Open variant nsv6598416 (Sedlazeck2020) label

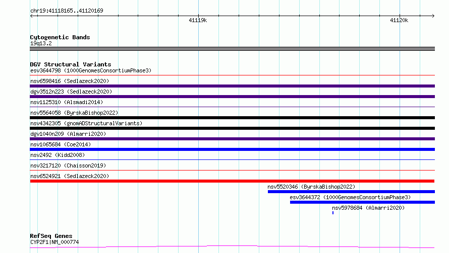pyautogui.click(x=70, y=81)
